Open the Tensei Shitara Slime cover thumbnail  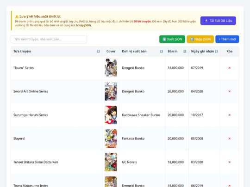coord(111,162)
